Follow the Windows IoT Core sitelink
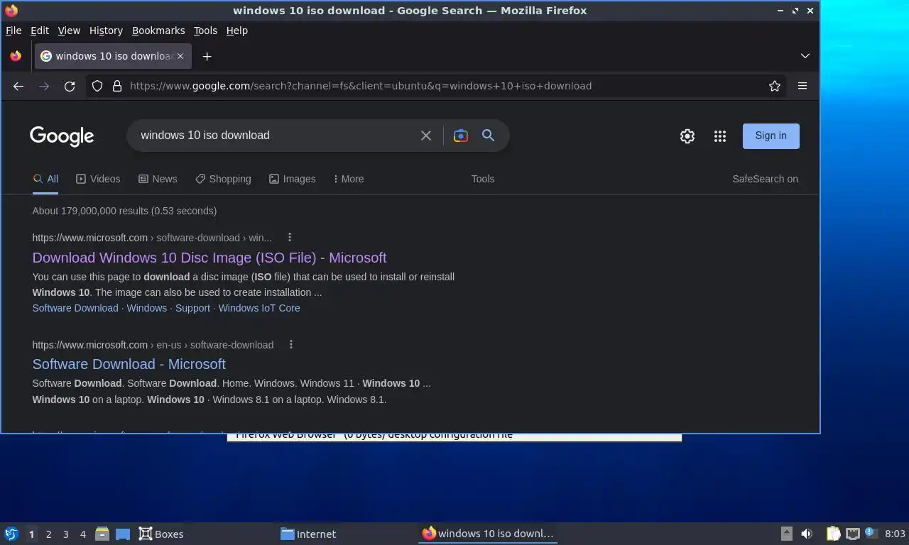The width and height of the screenshot is (909, 545). click(x=259, y=308)
